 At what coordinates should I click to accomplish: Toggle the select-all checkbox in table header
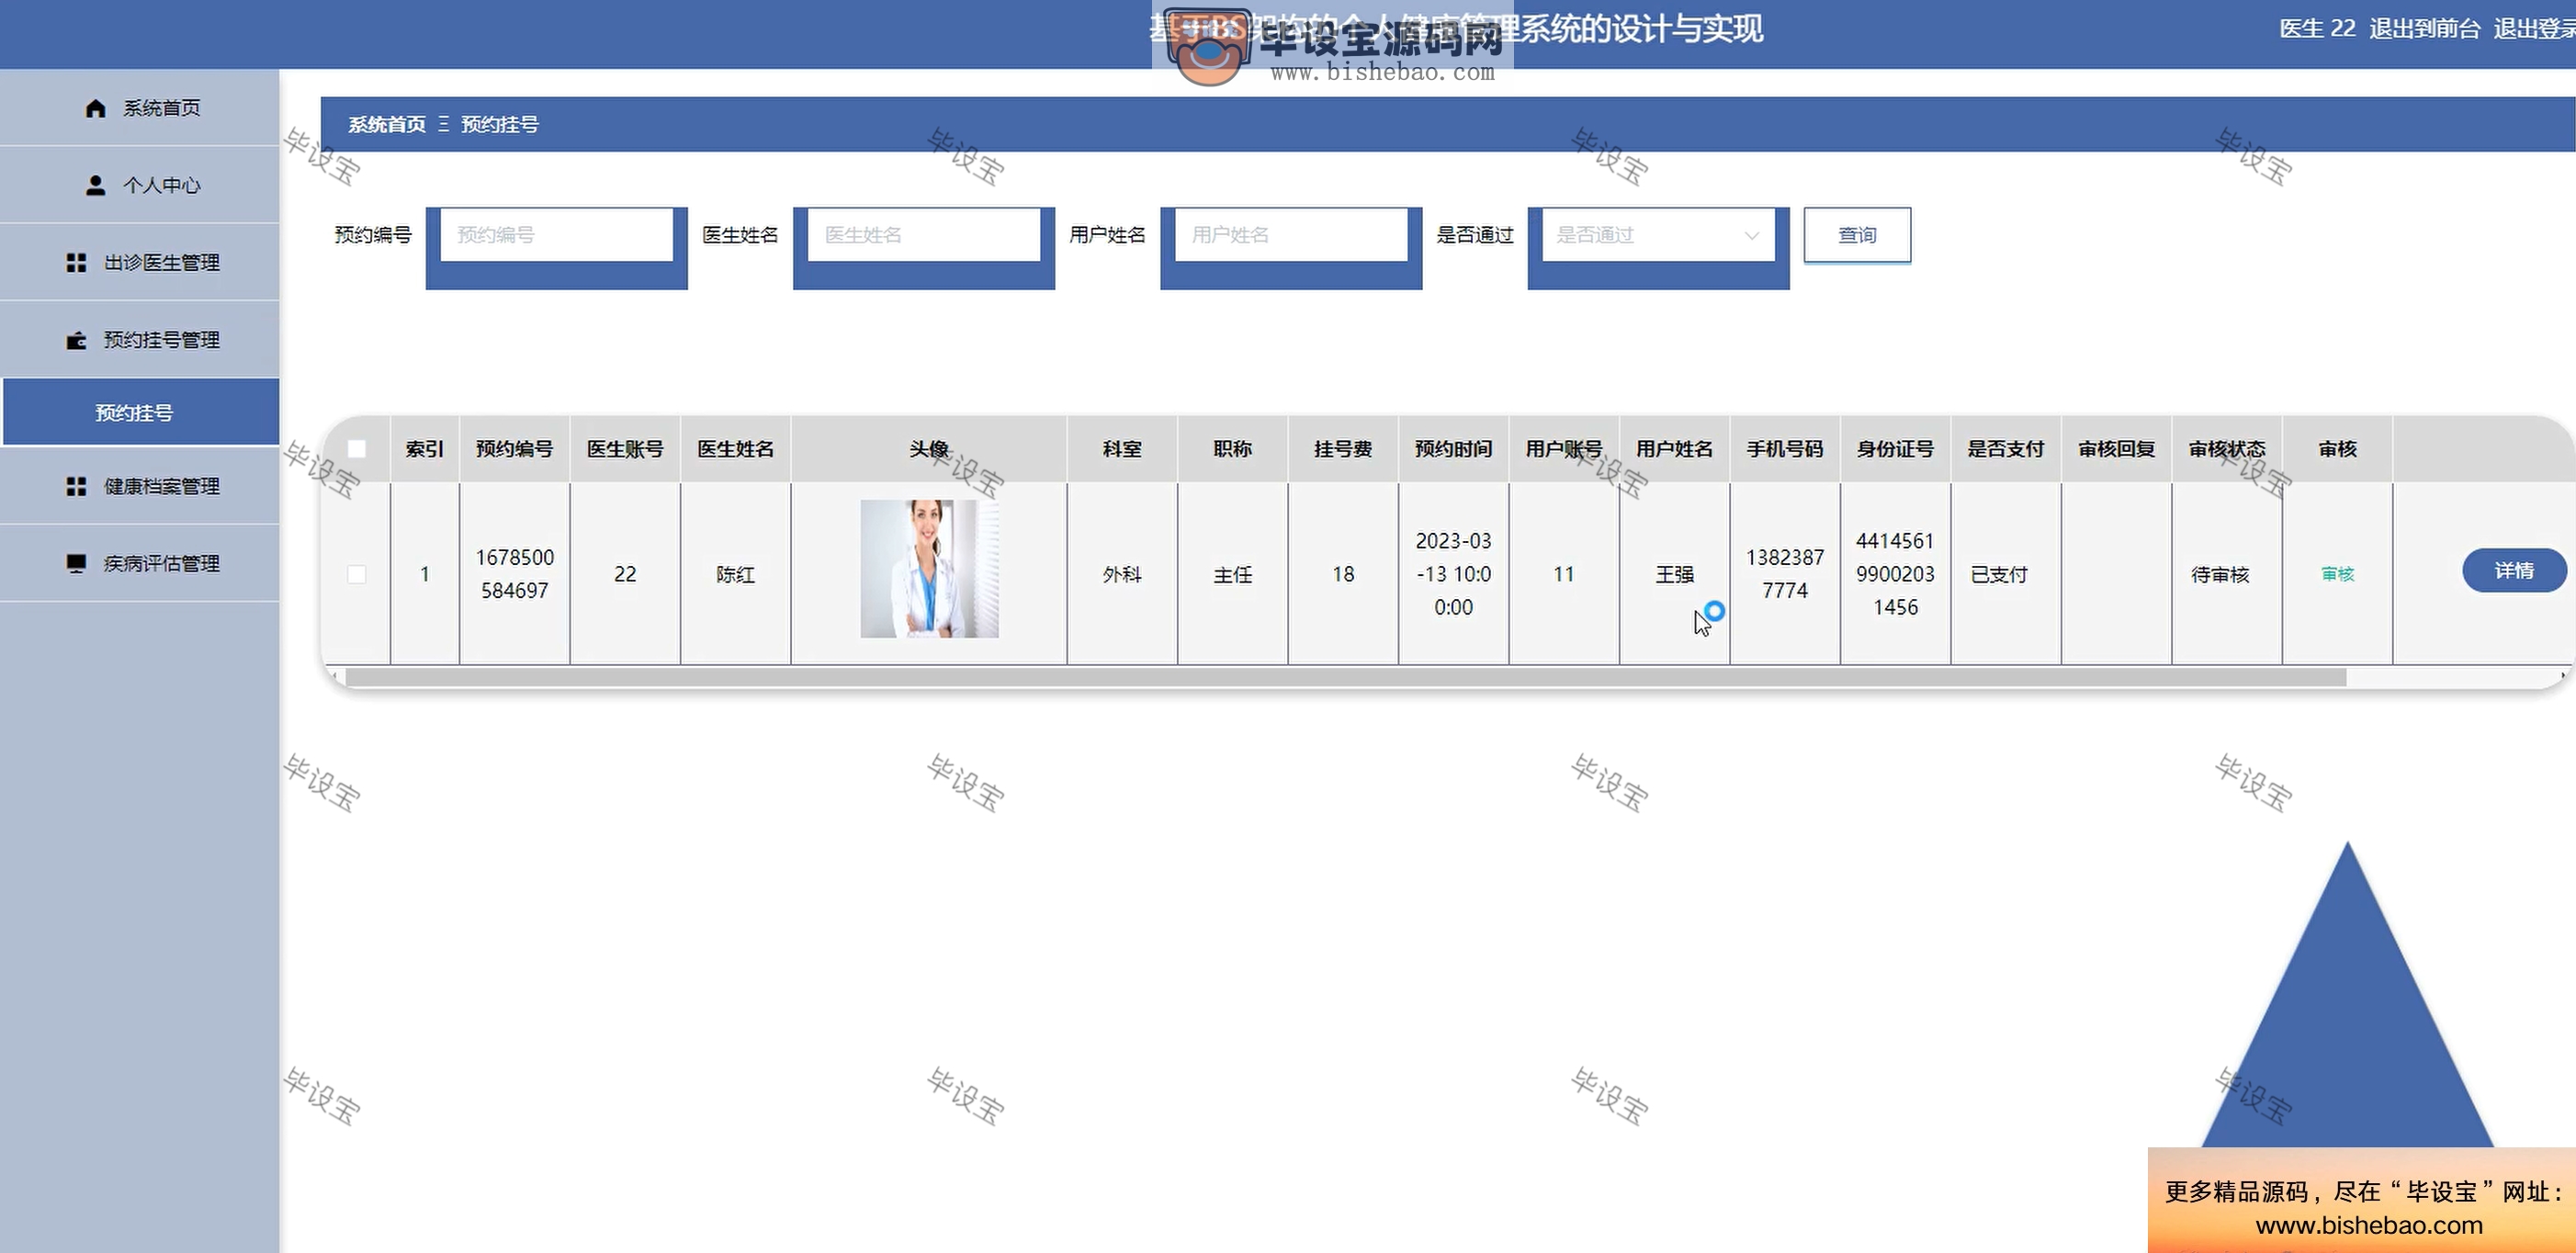pos(356,449)
